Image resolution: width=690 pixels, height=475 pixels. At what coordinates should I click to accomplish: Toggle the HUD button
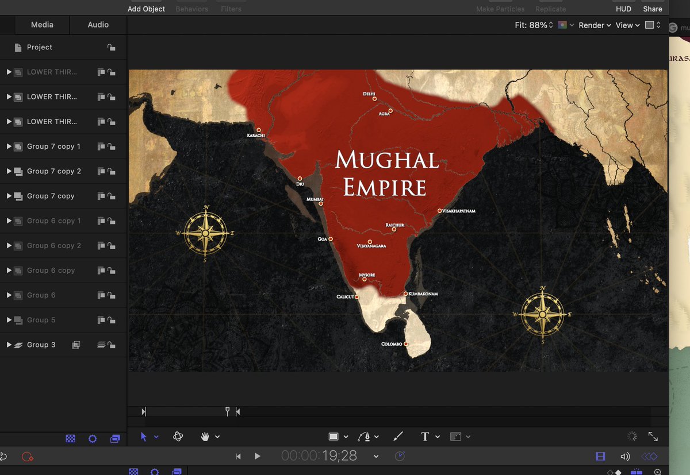pyautogui.click(x=623, y=9)
